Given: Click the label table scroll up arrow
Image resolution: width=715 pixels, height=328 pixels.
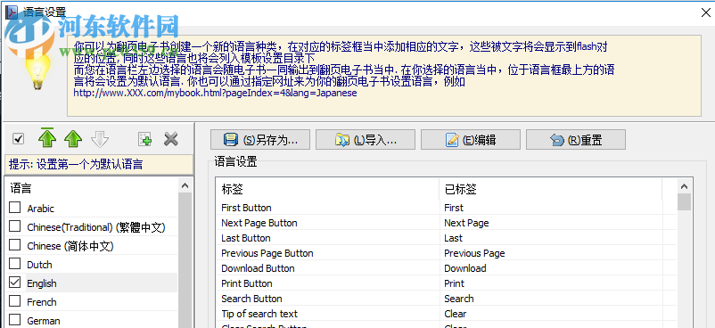Looking at the screenshot, I should point(684,186).
